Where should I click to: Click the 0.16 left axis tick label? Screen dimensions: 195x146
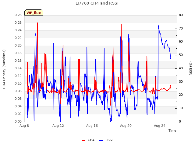(18, 61)
